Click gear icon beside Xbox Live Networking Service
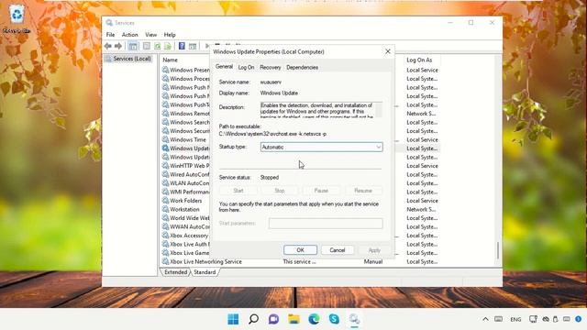 coord(165,261)
